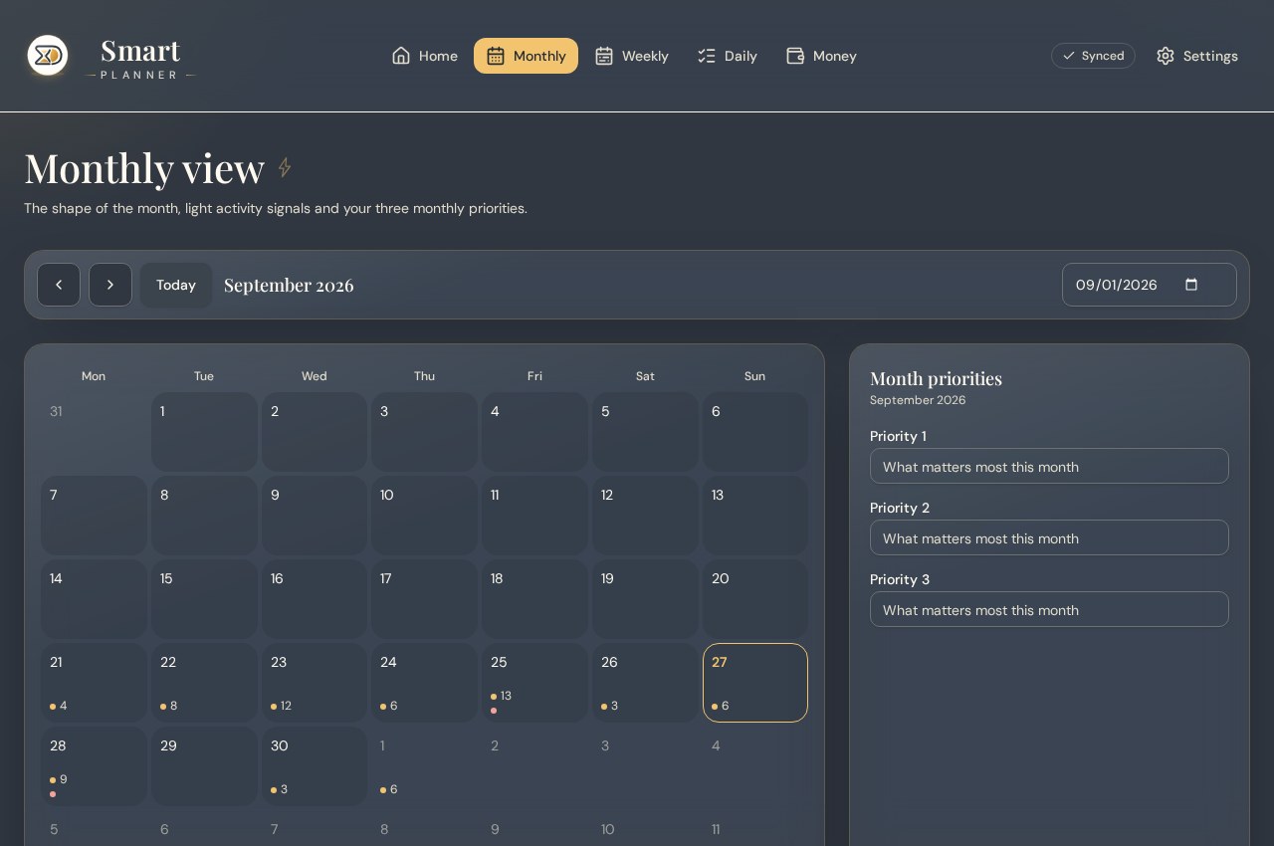Click the Priority 1 input field

coord(1049,466)
